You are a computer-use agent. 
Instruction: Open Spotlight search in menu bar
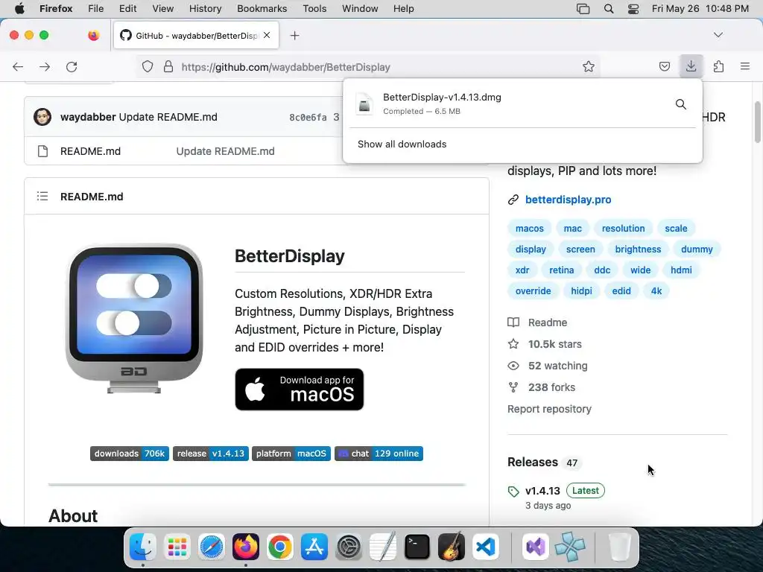tap(608, 9)
